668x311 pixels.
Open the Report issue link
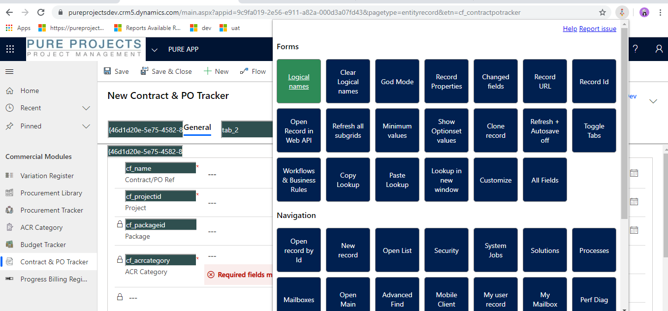click(598, 29)
